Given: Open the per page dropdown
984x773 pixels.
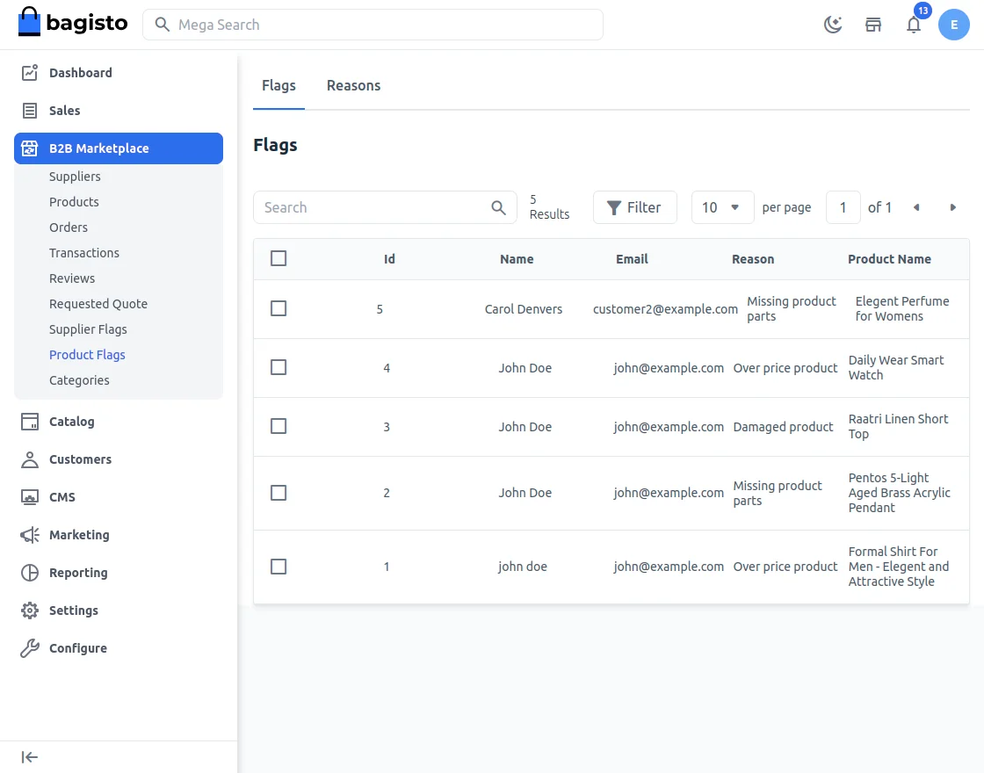Looking at the screenshot, I should pos(722,207).
